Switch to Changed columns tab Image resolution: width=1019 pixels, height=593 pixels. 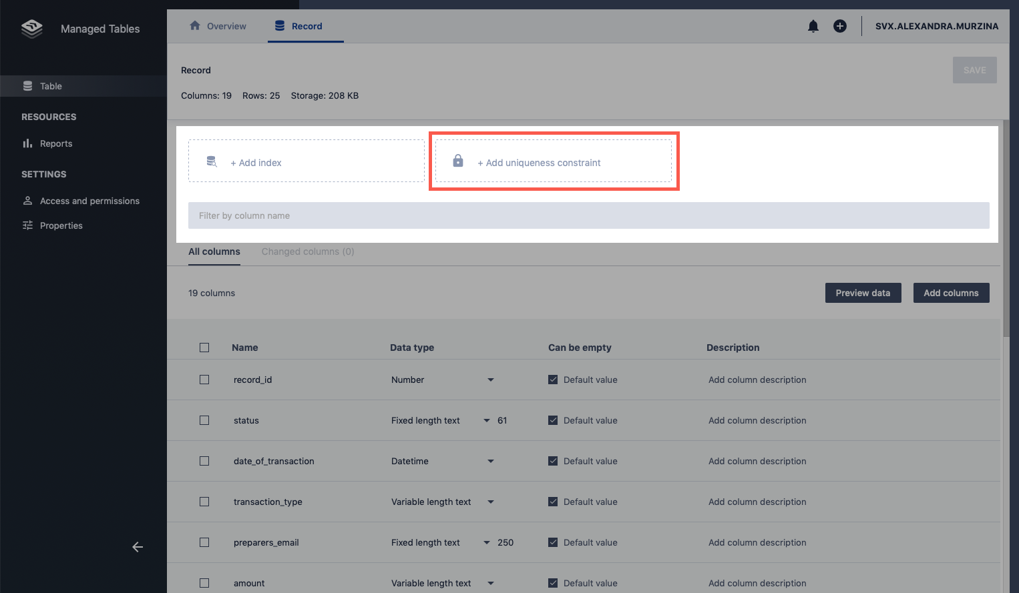[x=308, y=251]
